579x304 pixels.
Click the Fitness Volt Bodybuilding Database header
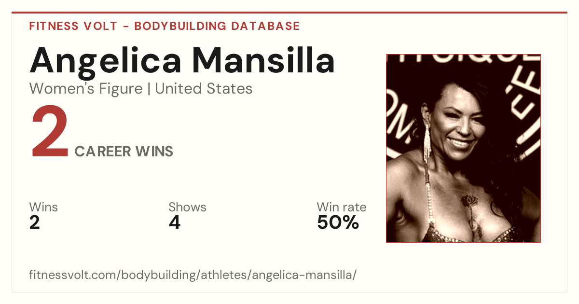coord(165,26)
